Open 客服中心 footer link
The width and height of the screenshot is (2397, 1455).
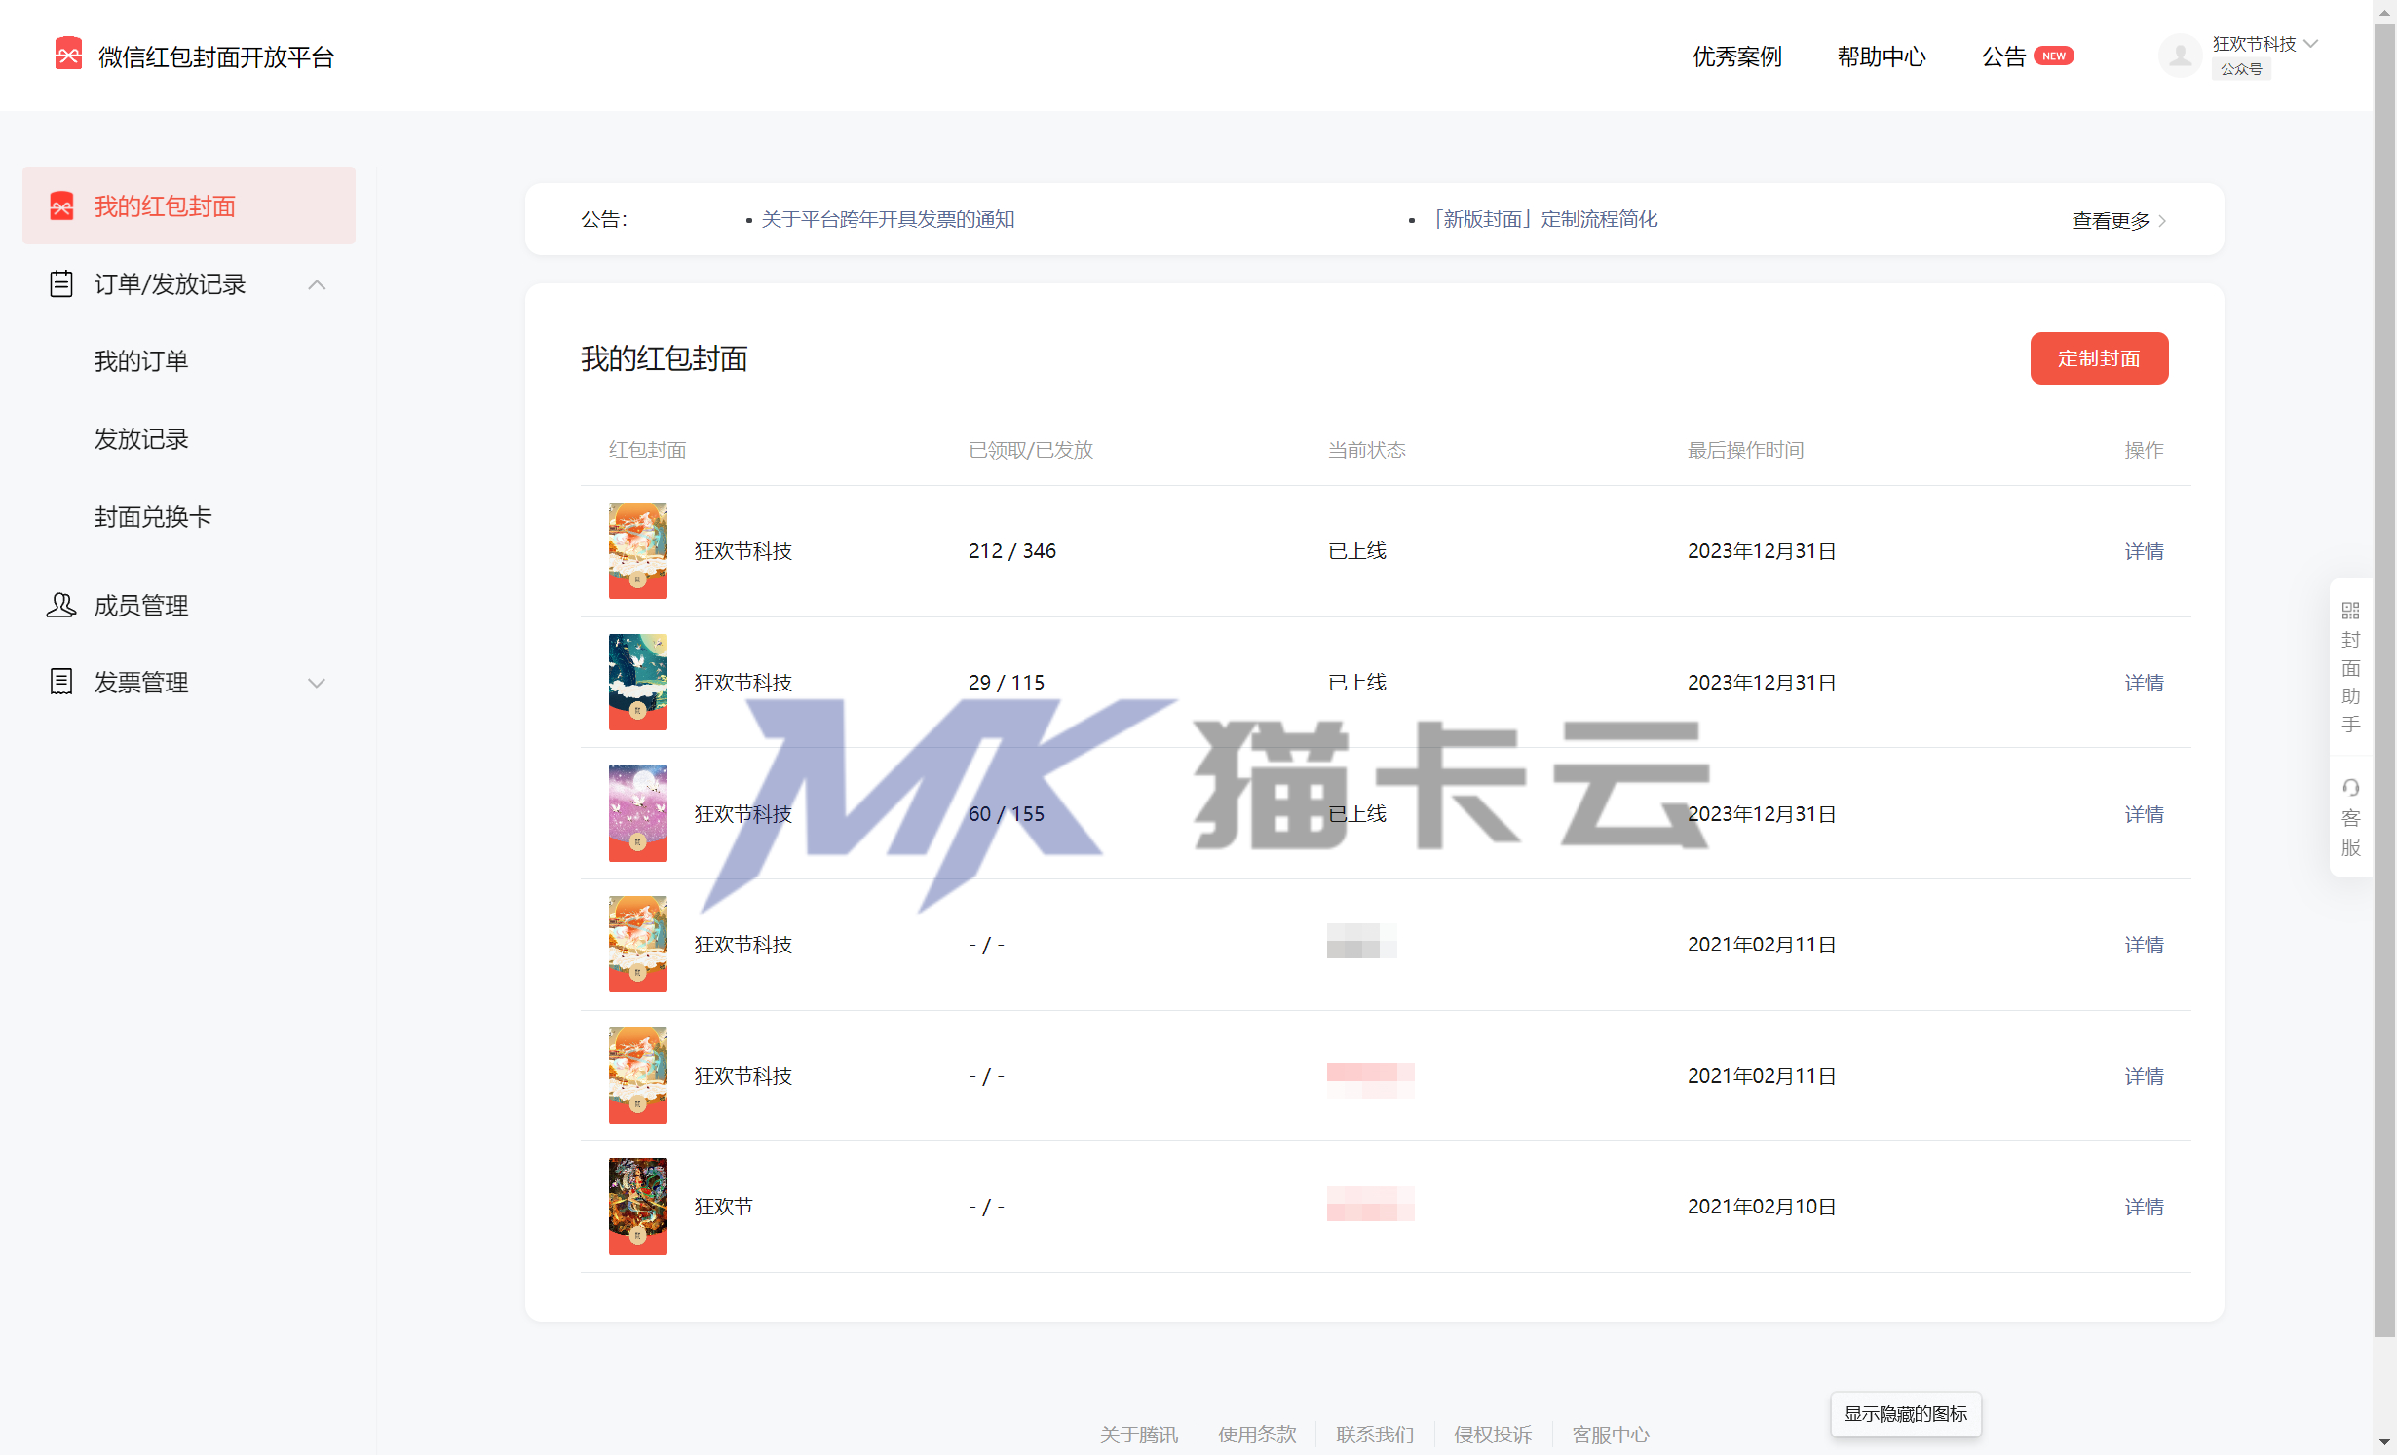pyautogui.click(x=1611, y=1435)
